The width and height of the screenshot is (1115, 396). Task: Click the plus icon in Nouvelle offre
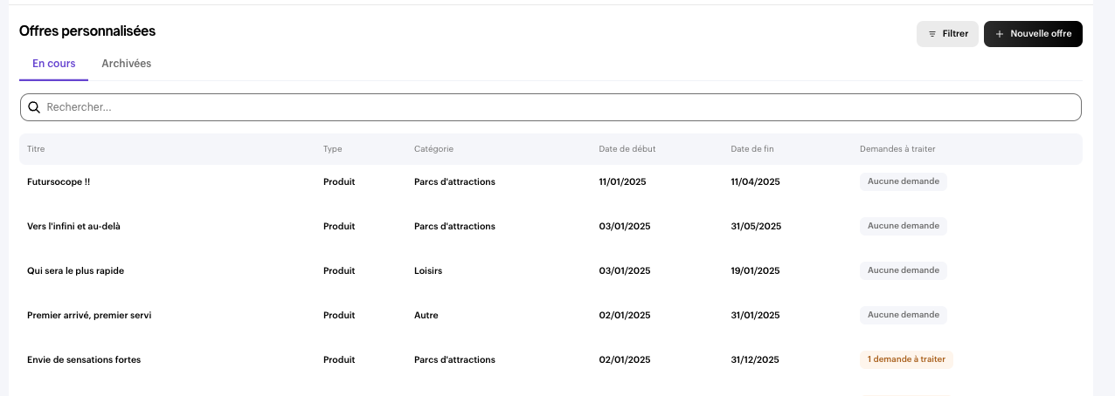pyautogui.click(x=1000, y=34)
